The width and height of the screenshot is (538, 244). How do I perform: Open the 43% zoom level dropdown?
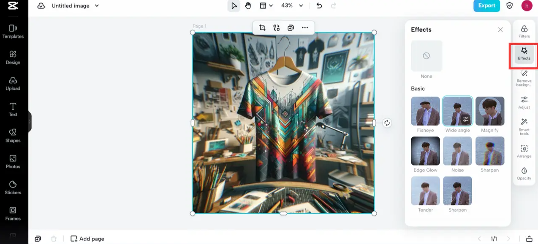pos(292,6)
